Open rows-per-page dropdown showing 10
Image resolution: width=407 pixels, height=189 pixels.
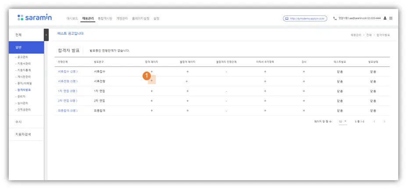tap(343, 121)
